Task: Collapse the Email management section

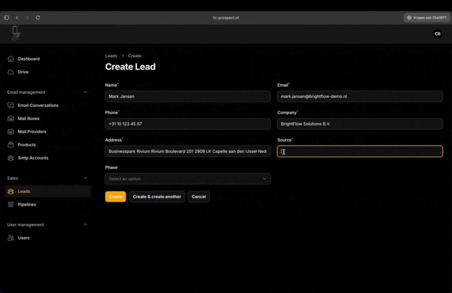Action: 86,92
